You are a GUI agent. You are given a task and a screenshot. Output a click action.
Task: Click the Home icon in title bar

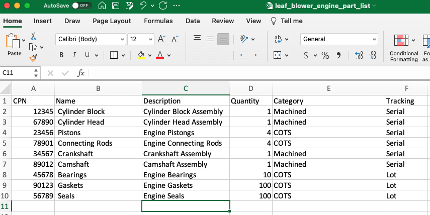pyautogui.click(x=102, y=7)
